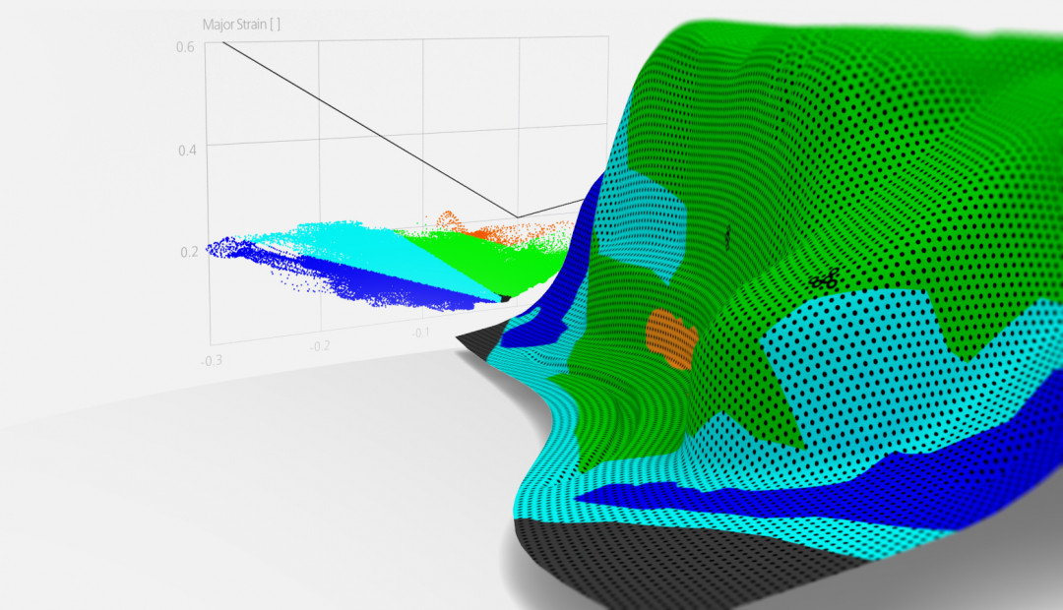Click the Major Strain axis title

241,26
